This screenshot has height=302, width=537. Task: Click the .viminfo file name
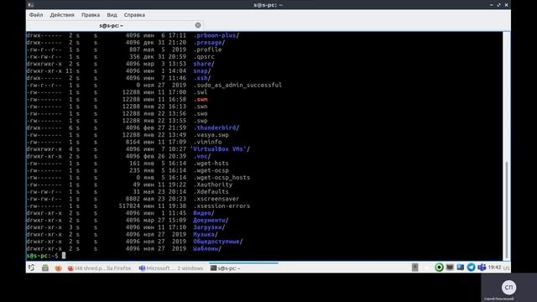click(x=207, y=142)
